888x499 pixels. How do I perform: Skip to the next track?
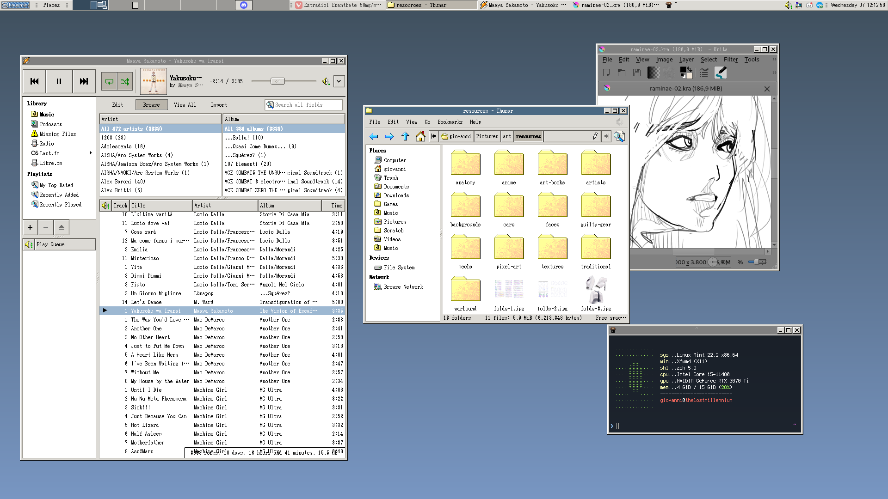tap(84, 81)
